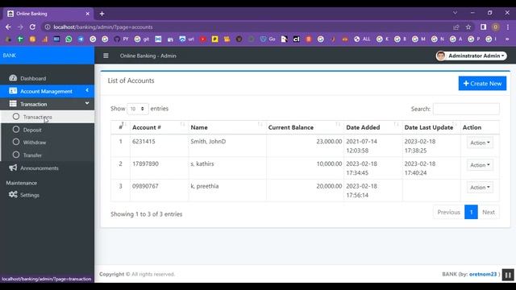516x290 pixels.
Task: Show more bookmarks overflow chevron
Action: (x=507, y=39)
